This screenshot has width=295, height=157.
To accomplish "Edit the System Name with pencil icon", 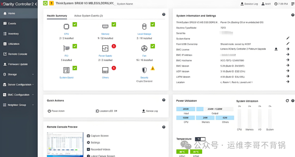I will coord(288,38).
